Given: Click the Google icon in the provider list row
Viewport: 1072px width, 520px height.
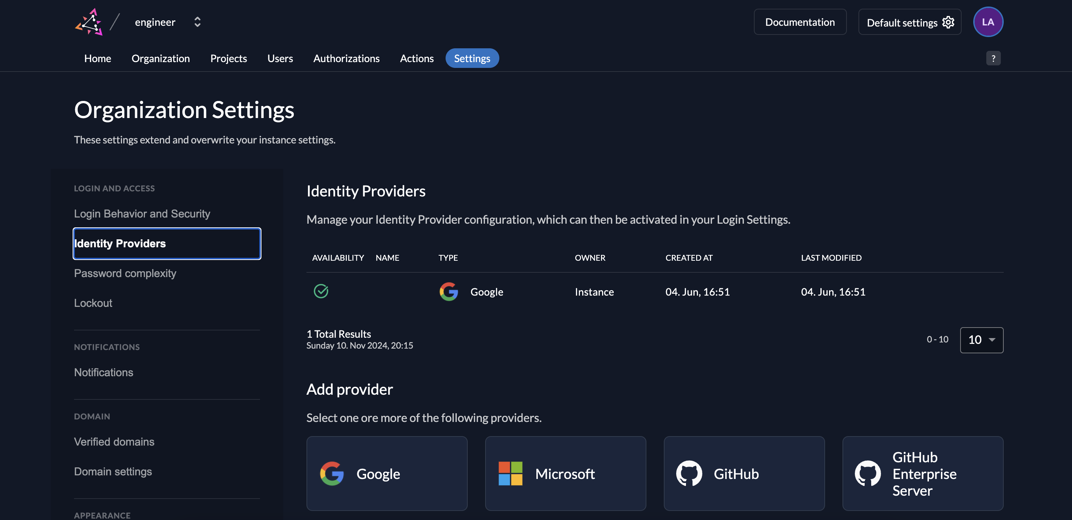Looking at the screenshot, I should pos(448,292).
